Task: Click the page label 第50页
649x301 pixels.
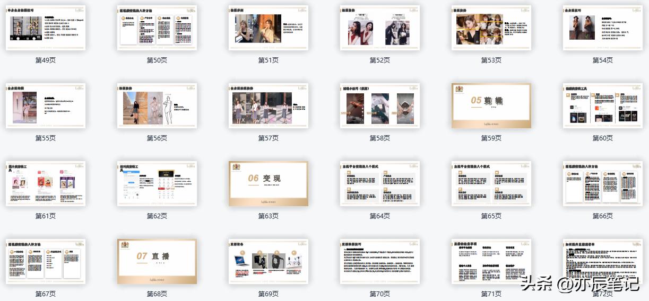Action: click(x=157, y=60)
